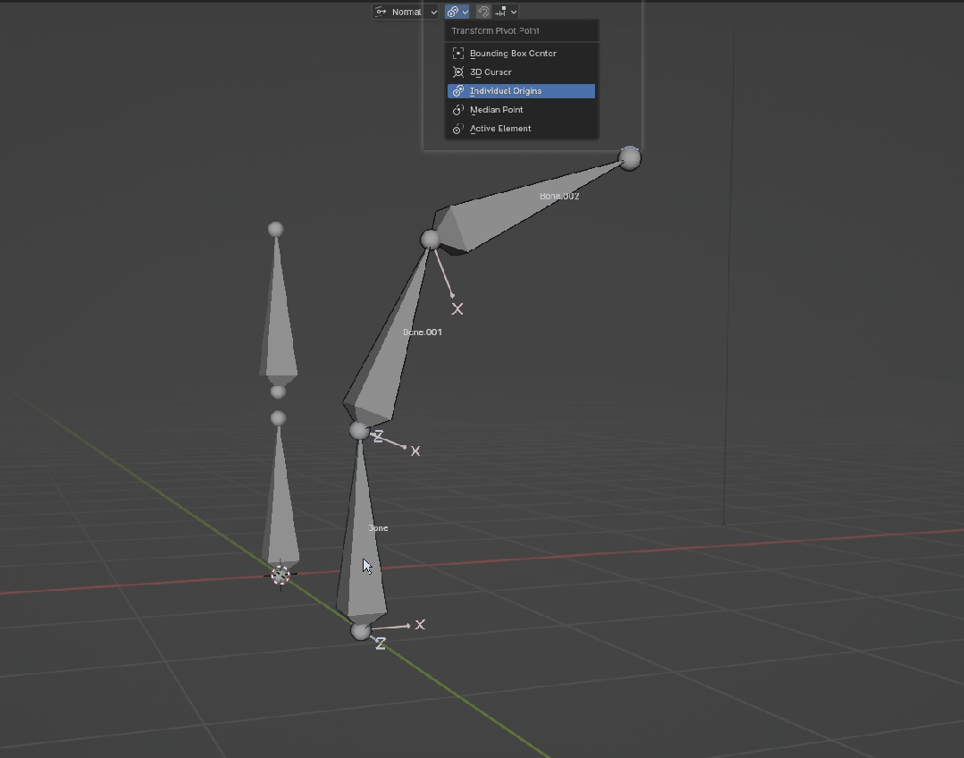Select the tip sphere of Bone.002
The image size is (964, 758).
(x=630, y=159)
